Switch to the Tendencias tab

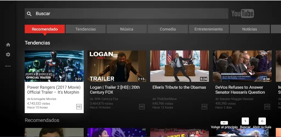pyautogui.click(x=86, y=29)
